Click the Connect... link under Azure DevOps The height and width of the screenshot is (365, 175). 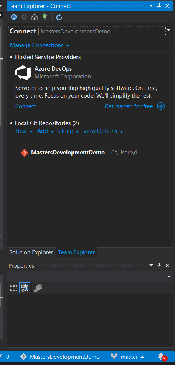[x=27, y=106]
